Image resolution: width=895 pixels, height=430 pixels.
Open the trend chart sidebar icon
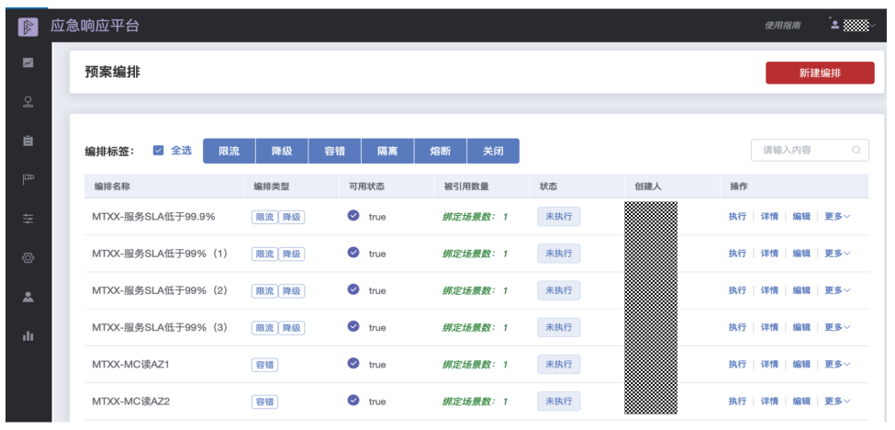click(x=28, y=62)
